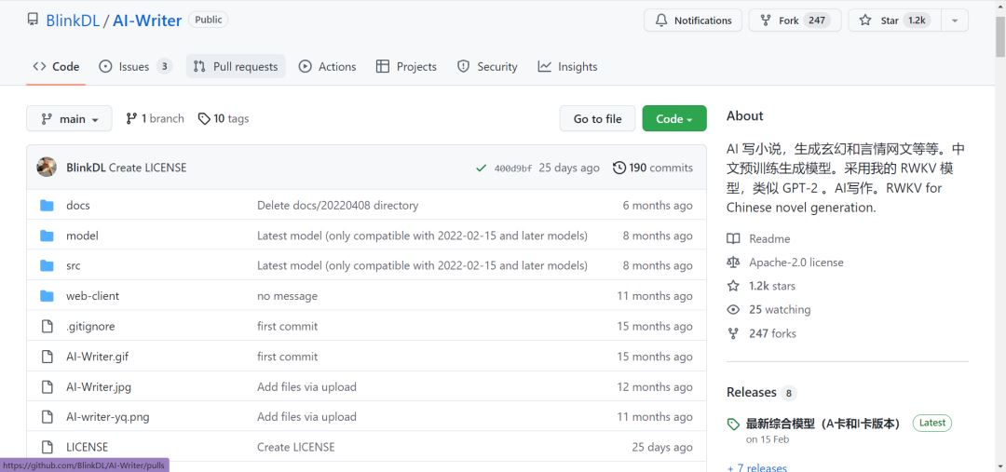Open commit hash 400d9bf
Viewport: 1006px width, 472px height.
point(512,168)
